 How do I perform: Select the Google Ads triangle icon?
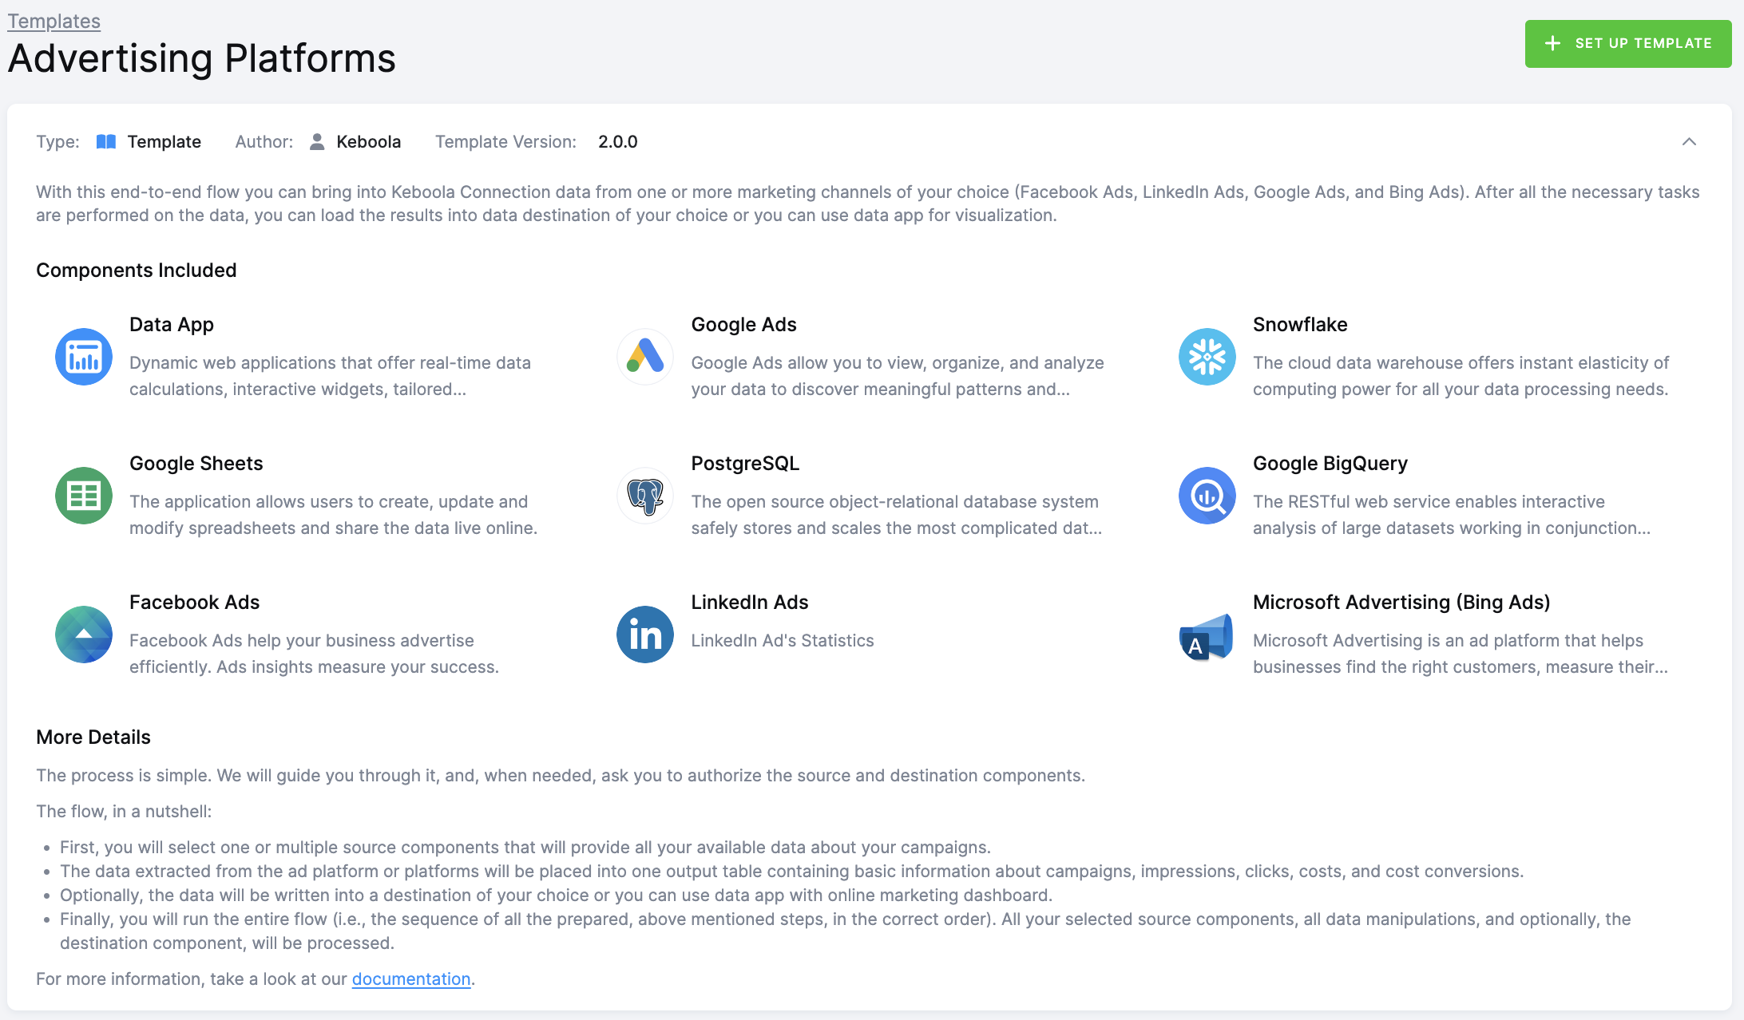coord(644,357)
